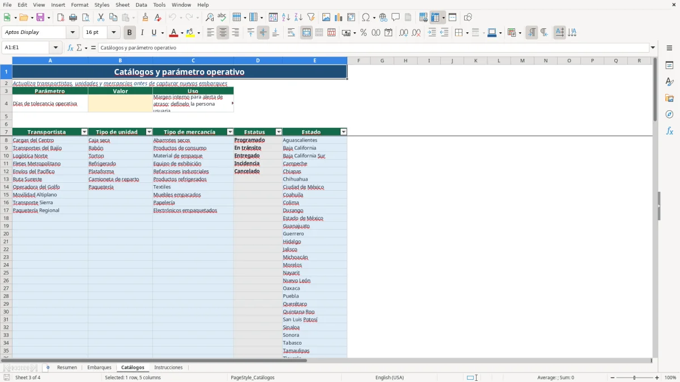
Task: Insert an image
Action: (326, 18)
